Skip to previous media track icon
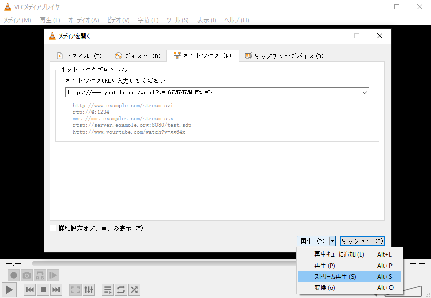Viewport: 431px width, 298px height. point(30,290)
